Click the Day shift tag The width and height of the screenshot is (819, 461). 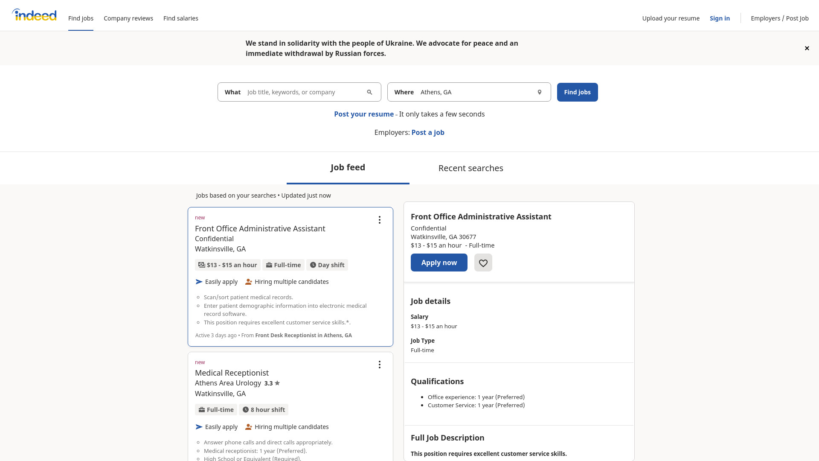[x=327, y=265]
